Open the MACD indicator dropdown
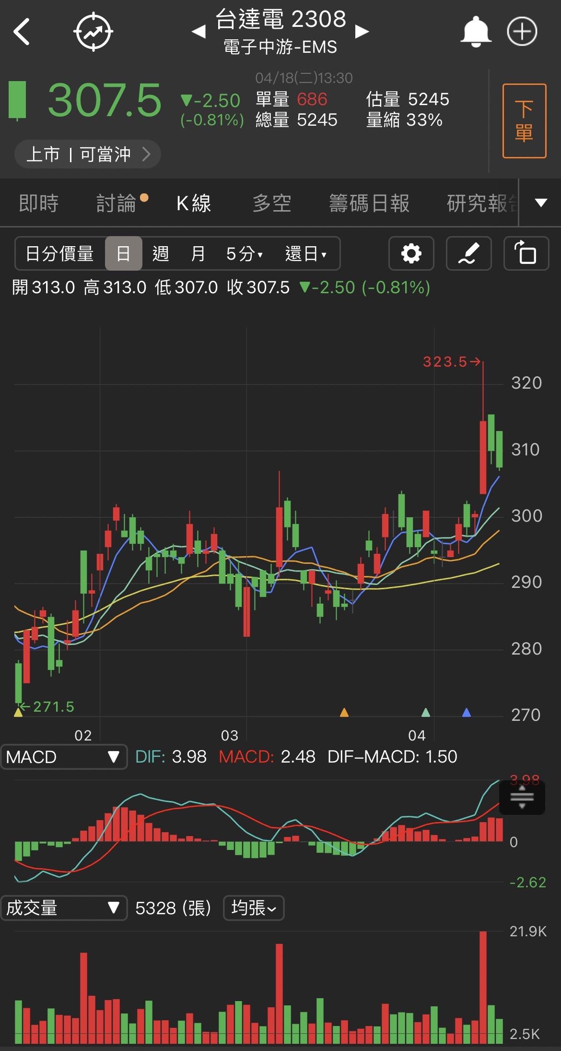 point(63,757)
